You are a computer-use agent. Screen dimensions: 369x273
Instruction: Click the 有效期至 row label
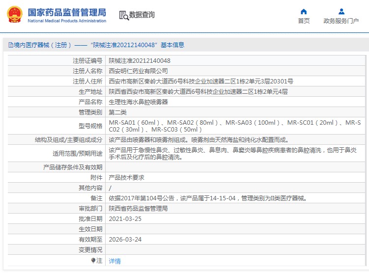point(90,240)
